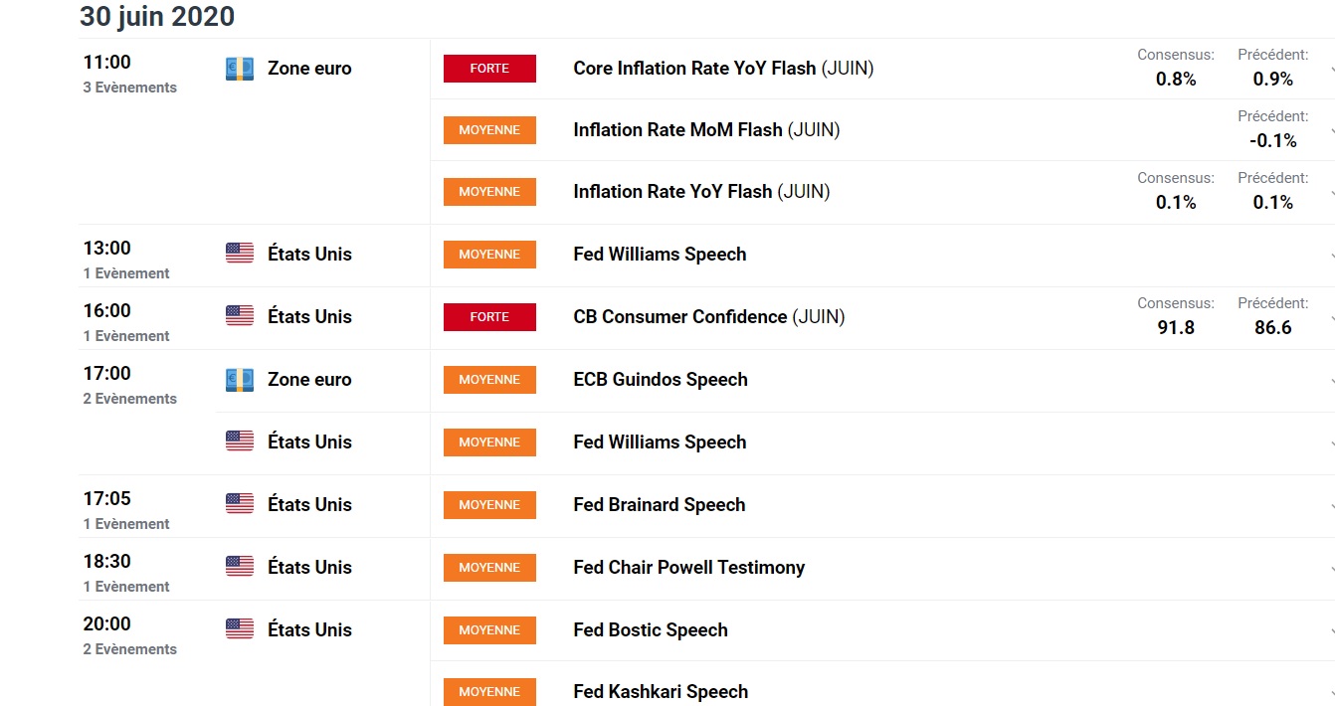Expand the CB Consumer Confidence row chevron
The width and height of the screenshot is (1335, 706).
pyautogui.click(x=1331, y=319)
